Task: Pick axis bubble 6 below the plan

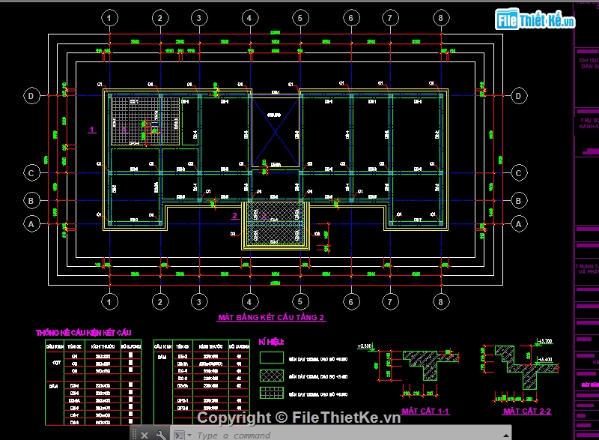Action: coord(351,302)
